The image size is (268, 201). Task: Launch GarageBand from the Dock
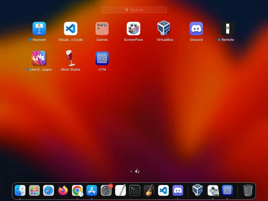[149, 190]
